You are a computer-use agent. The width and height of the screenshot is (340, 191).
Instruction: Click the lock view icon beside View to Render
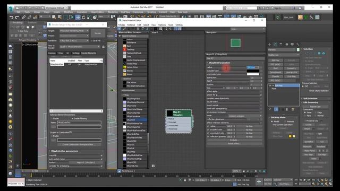click(104, 47)
